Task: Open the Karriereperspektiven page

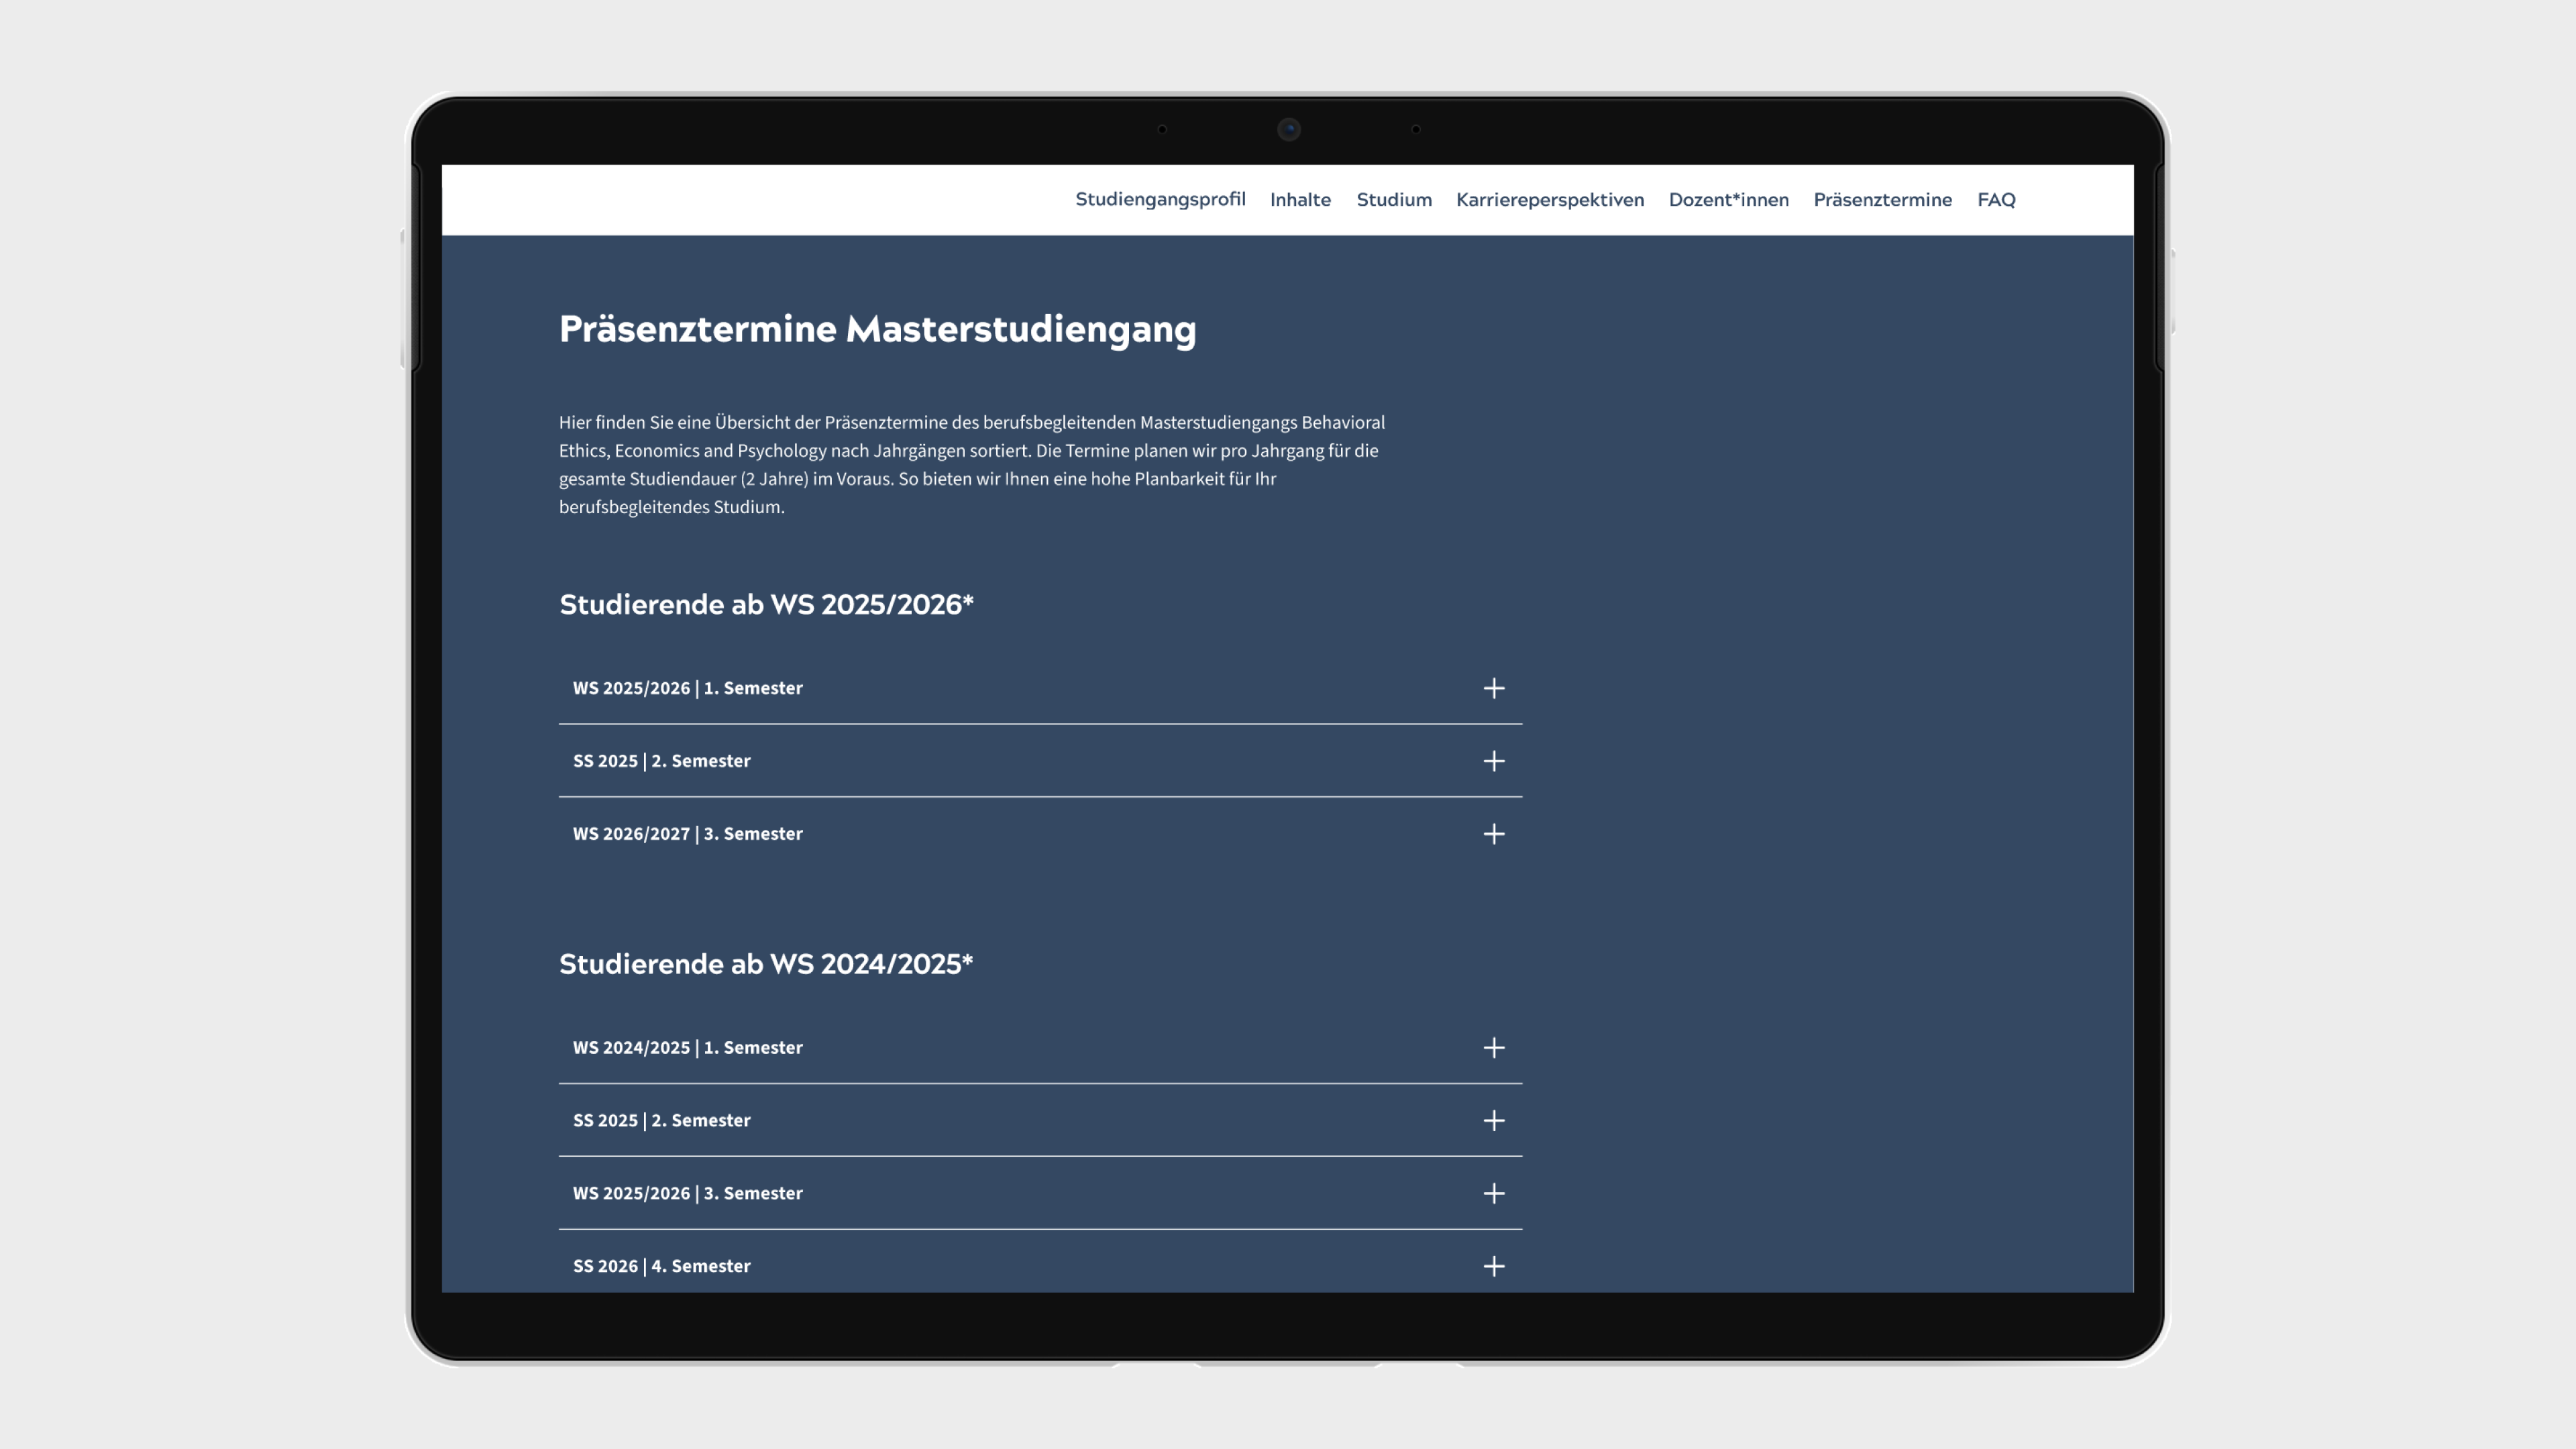Action: click(x=1550, y=199)
